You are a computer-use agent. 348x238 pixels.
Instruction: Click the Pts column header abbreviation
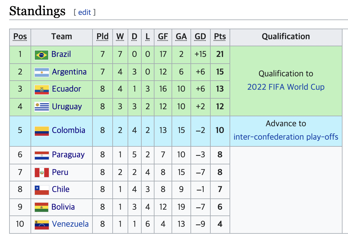click(220, 37)
